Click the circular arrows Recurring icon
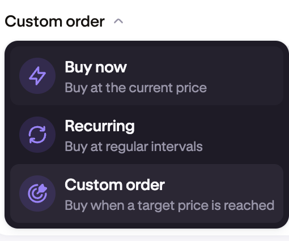This screenshot has height=241, width=289. click(37, 135)
